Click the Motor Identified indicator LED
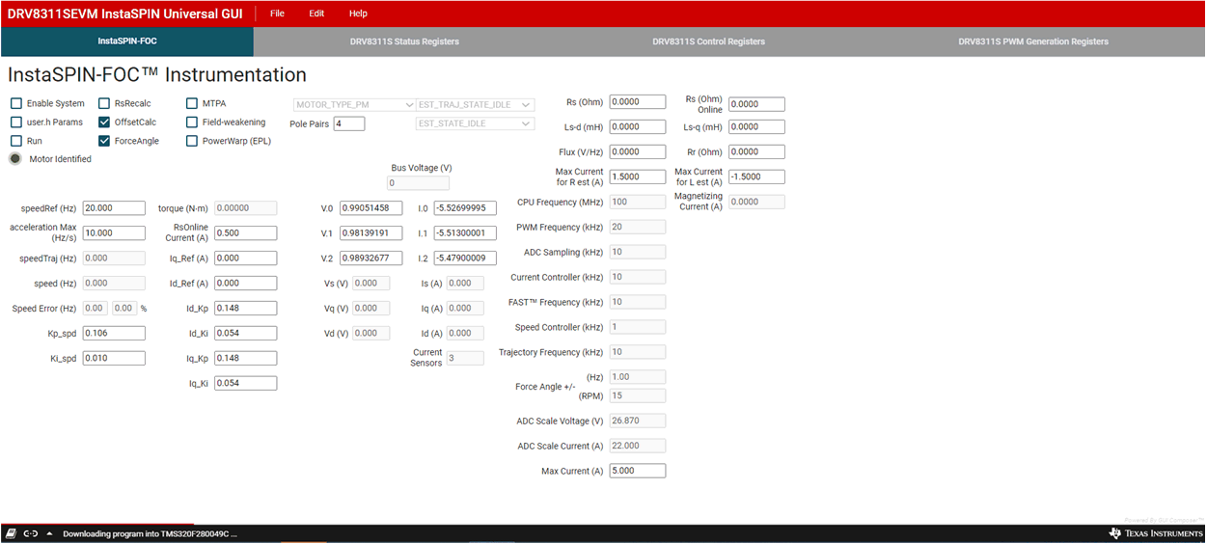1207x544 pixels. coord(15,159)
